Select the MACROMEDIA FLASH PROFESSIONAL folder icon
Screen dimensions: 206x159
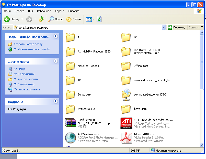[x=126, y=52]
